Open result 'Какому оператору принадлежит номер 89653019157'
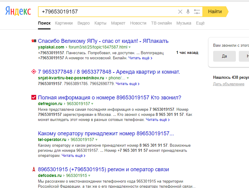Screen dimensions: 249x188 pyautogui.click(x=106, y=134)
